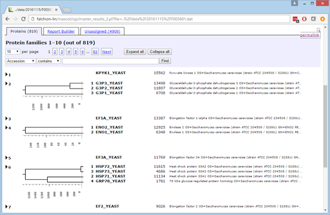Click the gray square extension icon

313,19
